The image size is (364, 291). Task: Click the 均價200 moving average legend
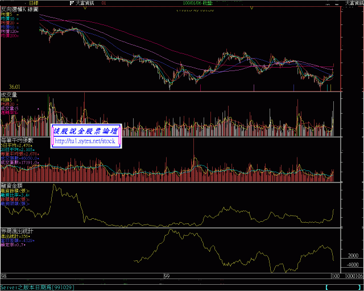click(x=10, y=35)
